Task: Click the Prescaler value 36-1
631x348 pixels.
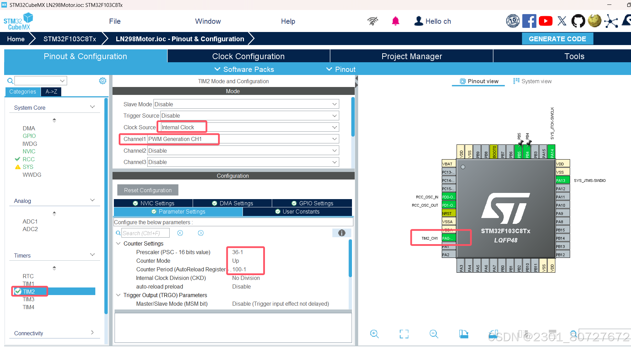Action: tap(237, 252)
